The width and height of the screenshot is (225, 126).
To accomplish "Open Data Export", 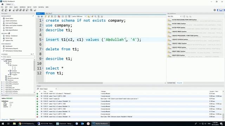I will 9,28.
